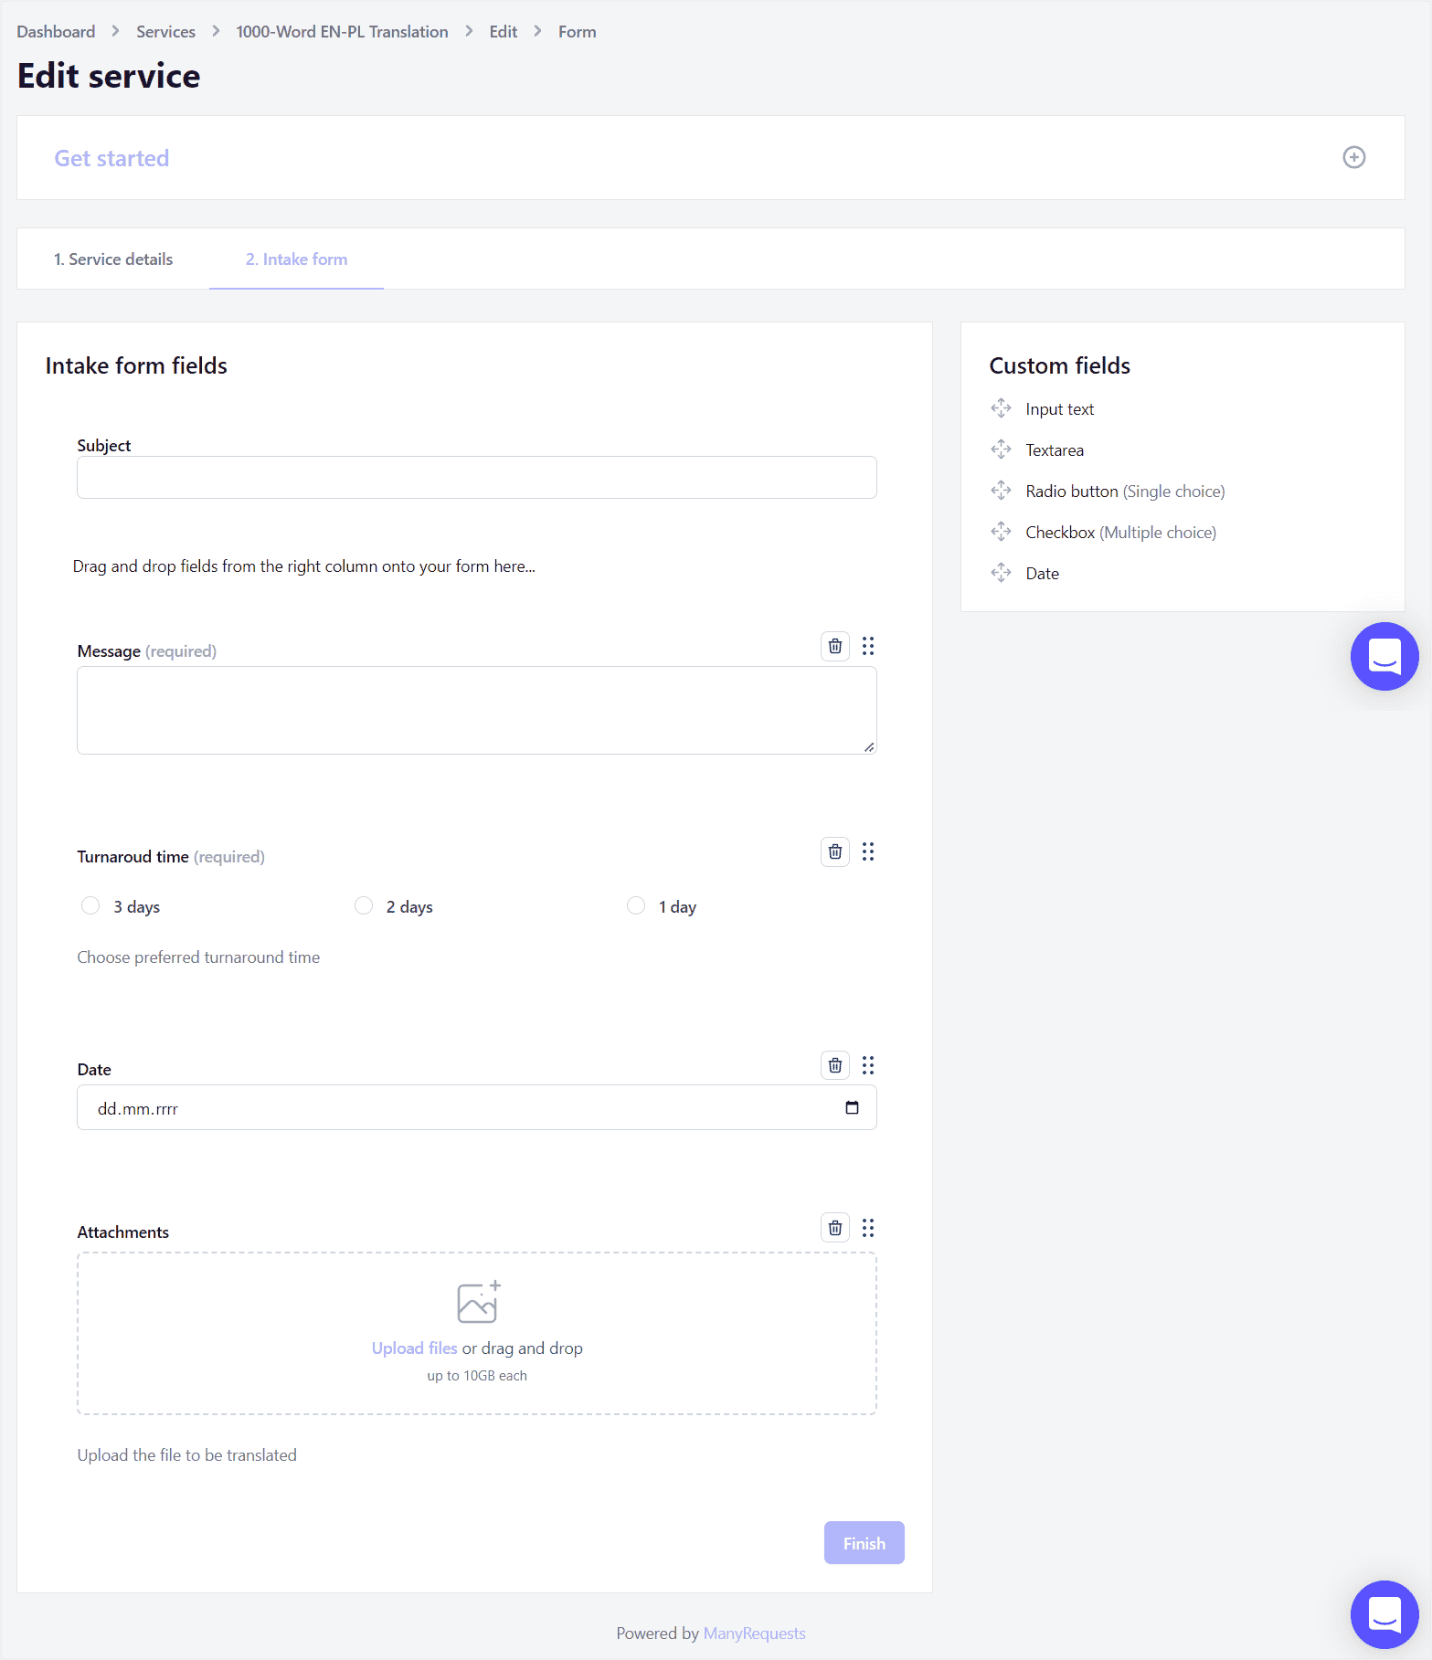This screenshot has height=1660, width=1432.
Task: Open the lower chat widget bubble
Action: coord(1384,1614)
